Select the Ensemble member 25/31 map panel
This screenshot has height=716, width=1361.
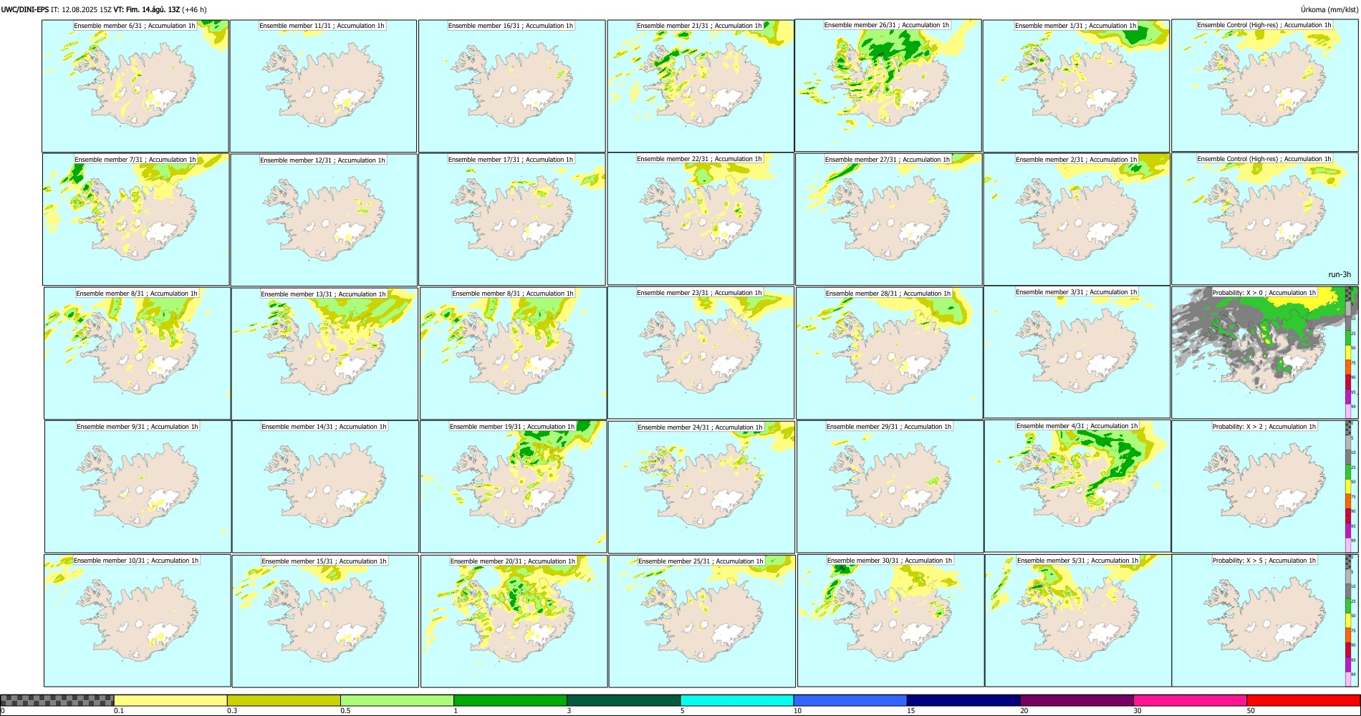pos(702,621)
